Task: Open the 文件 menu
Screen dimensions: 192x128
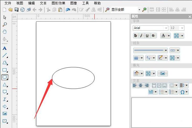Action: point(8,3)
